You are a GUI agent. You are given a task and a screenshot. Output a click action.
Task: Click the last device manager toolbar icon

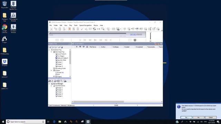pyautogui.click(x=65, y=81)
